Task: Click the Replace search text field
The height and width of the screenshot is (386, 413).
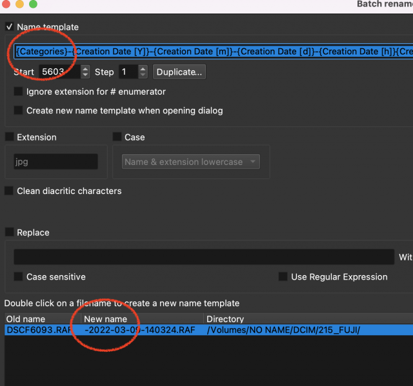Action: click(x=204, y=257)
